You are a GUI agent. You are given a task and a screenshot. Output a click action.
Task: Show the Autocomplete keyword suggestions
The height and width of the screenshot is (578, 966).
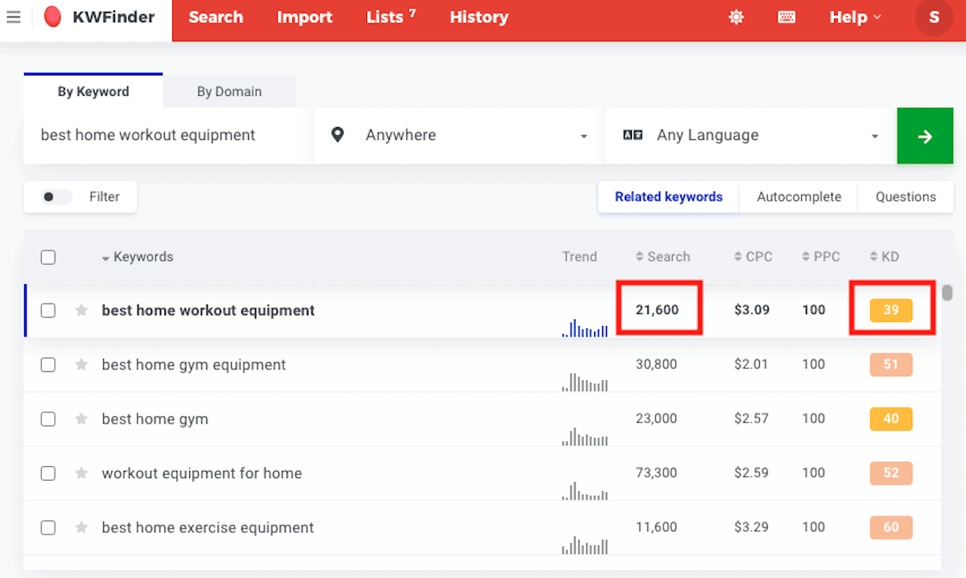pyautogui.click(x=799, y=197)
